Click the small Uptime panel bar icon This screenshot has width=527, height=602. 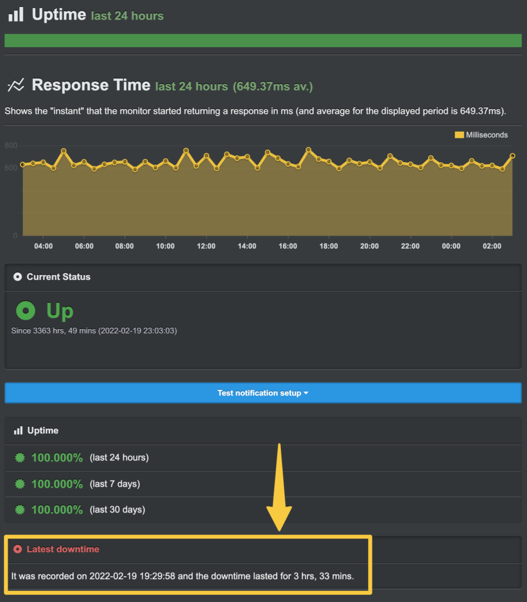pyautogui.click(x=18, y=430)
